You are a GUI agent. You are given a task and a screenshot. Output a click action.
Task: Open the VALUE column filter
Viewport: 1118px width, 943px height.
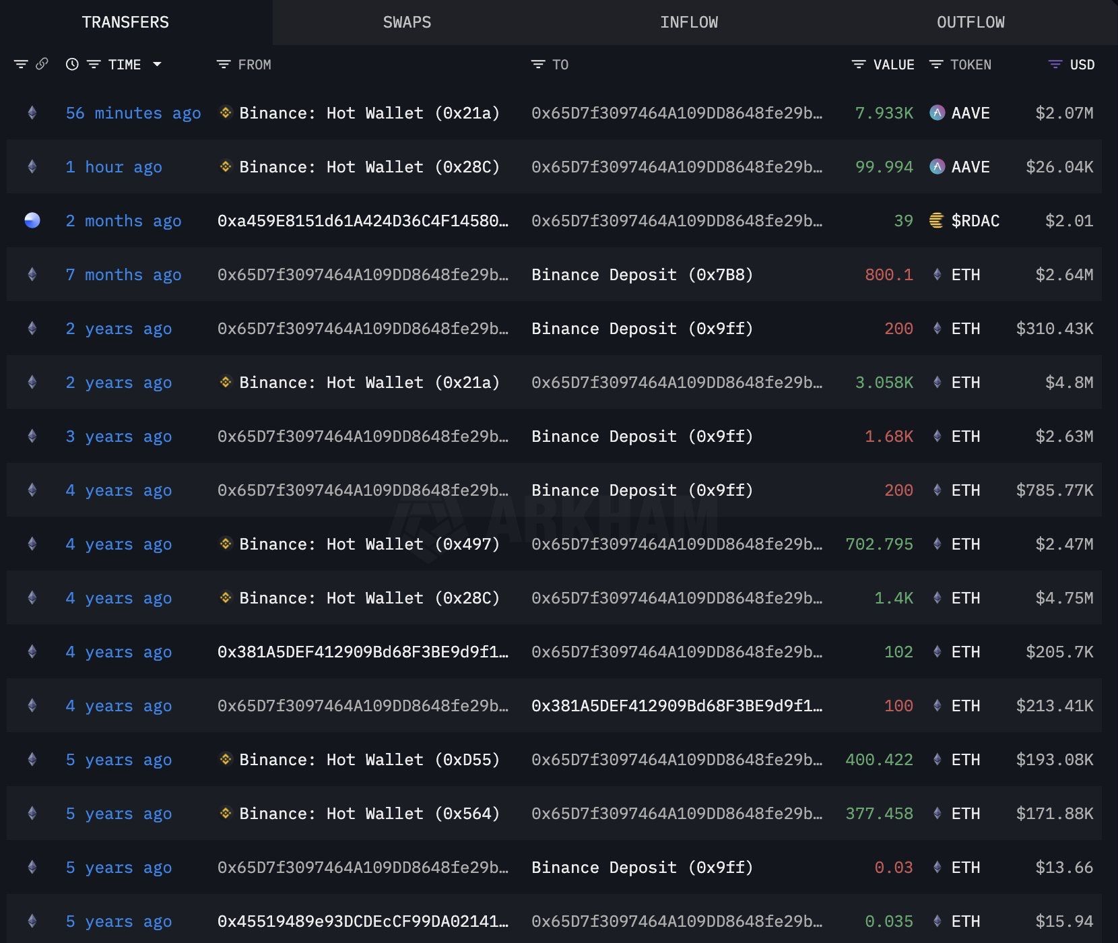(x=859, y=65)
